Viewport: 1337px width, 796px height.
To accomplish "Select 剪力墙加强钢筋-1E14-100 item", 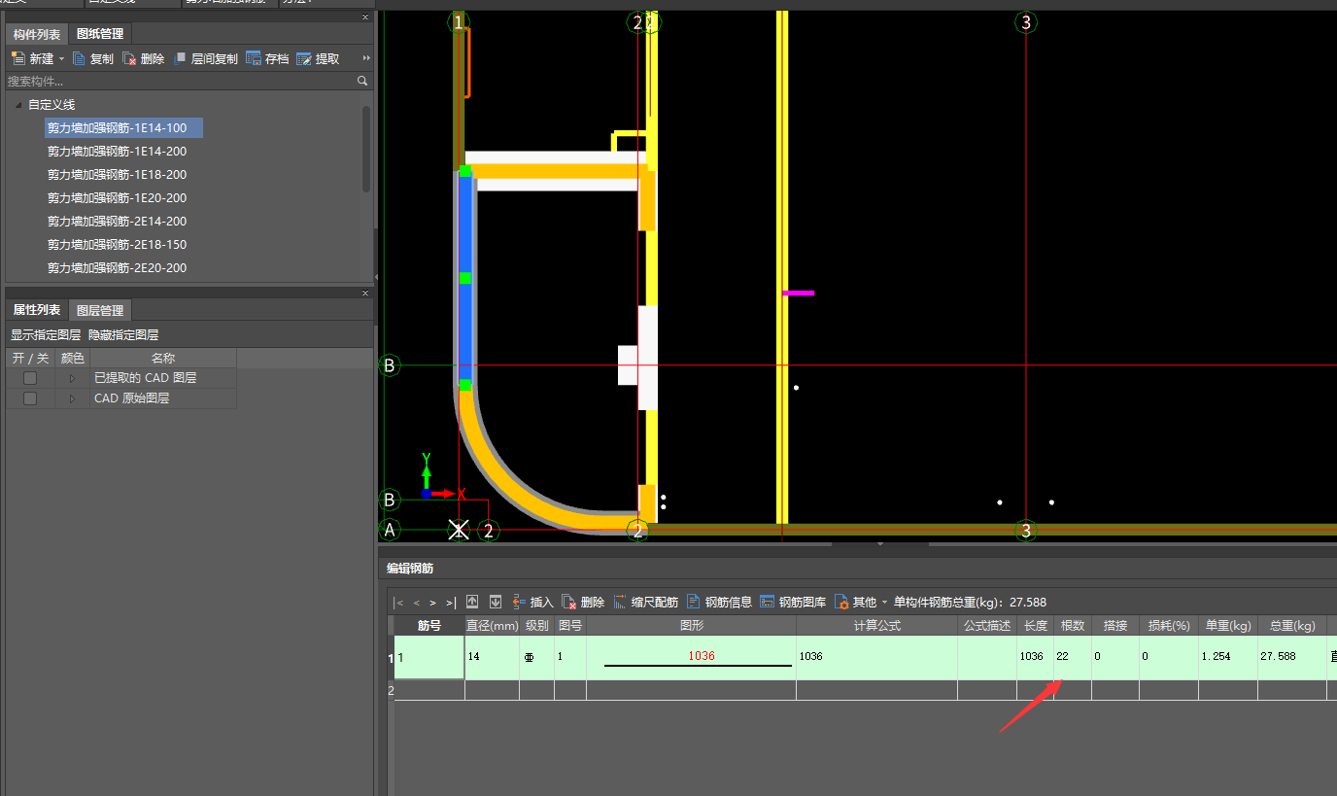I will click(x=123, y=128).
